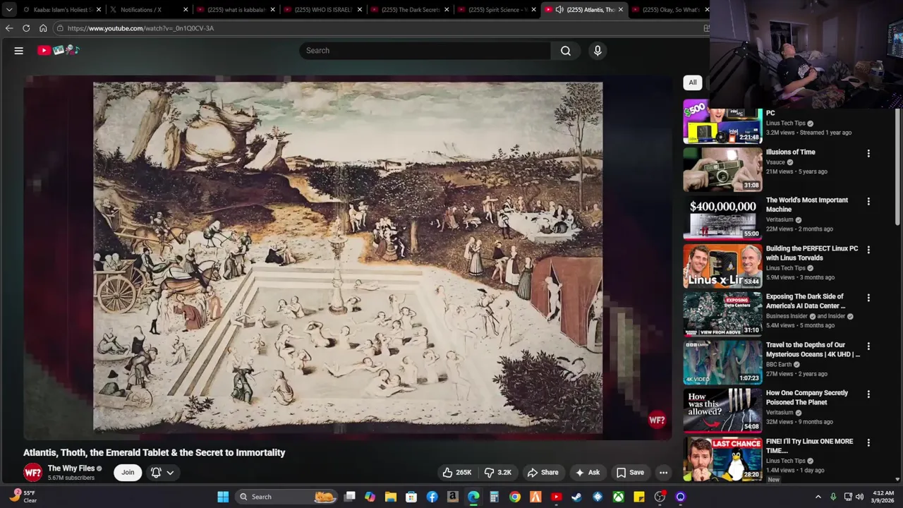Viewport: 903px width, 508px height.
Task: Open the browser tab search chevron
Action: click(9, 10)
